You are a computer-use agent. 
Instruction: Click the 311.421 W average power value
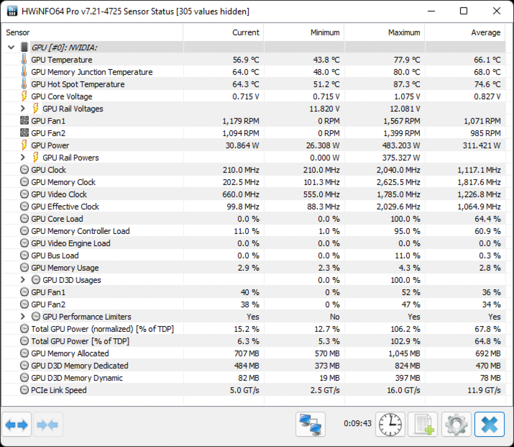[x=482, y=145]
